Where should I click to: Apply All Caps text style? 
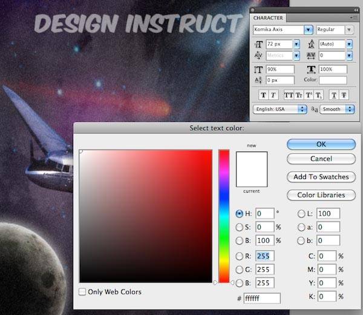pyautogui.click(x=288, y=94)
